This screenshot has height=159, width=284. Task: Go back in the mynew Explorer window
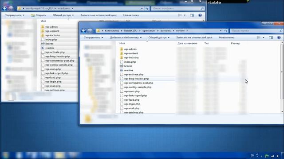[83, 30]
